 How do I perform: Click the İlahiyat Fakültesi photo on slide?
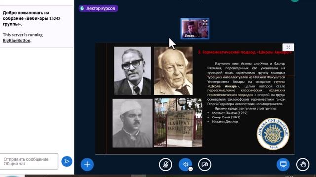(x=178, y=122)
